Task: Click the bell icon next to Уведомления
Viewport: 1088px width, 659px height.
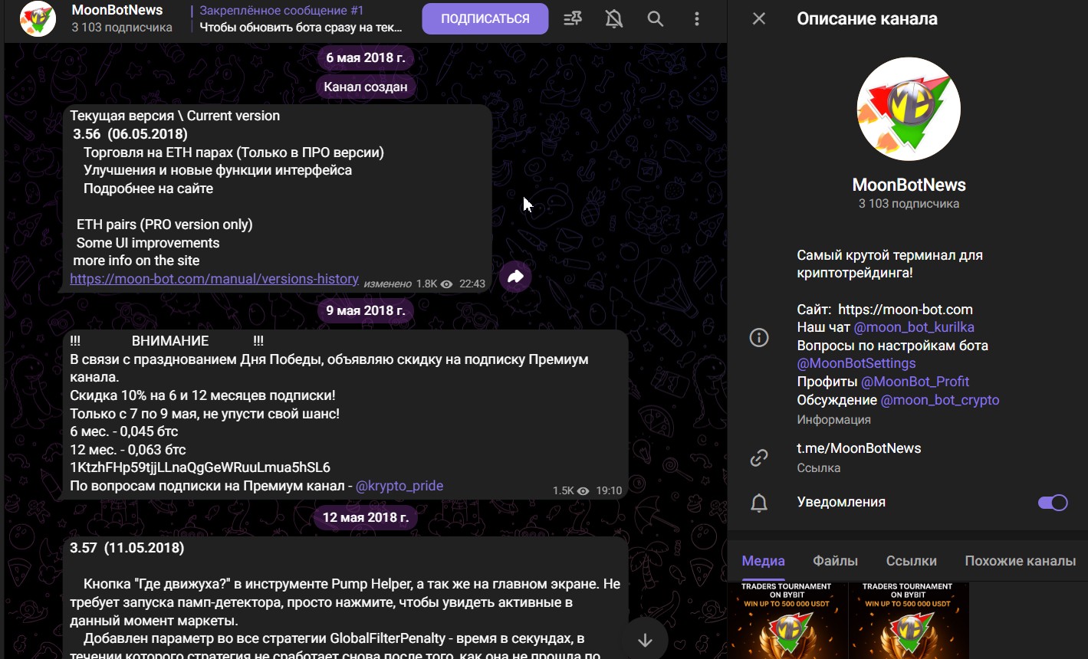Action: click(x=759, y=503)
